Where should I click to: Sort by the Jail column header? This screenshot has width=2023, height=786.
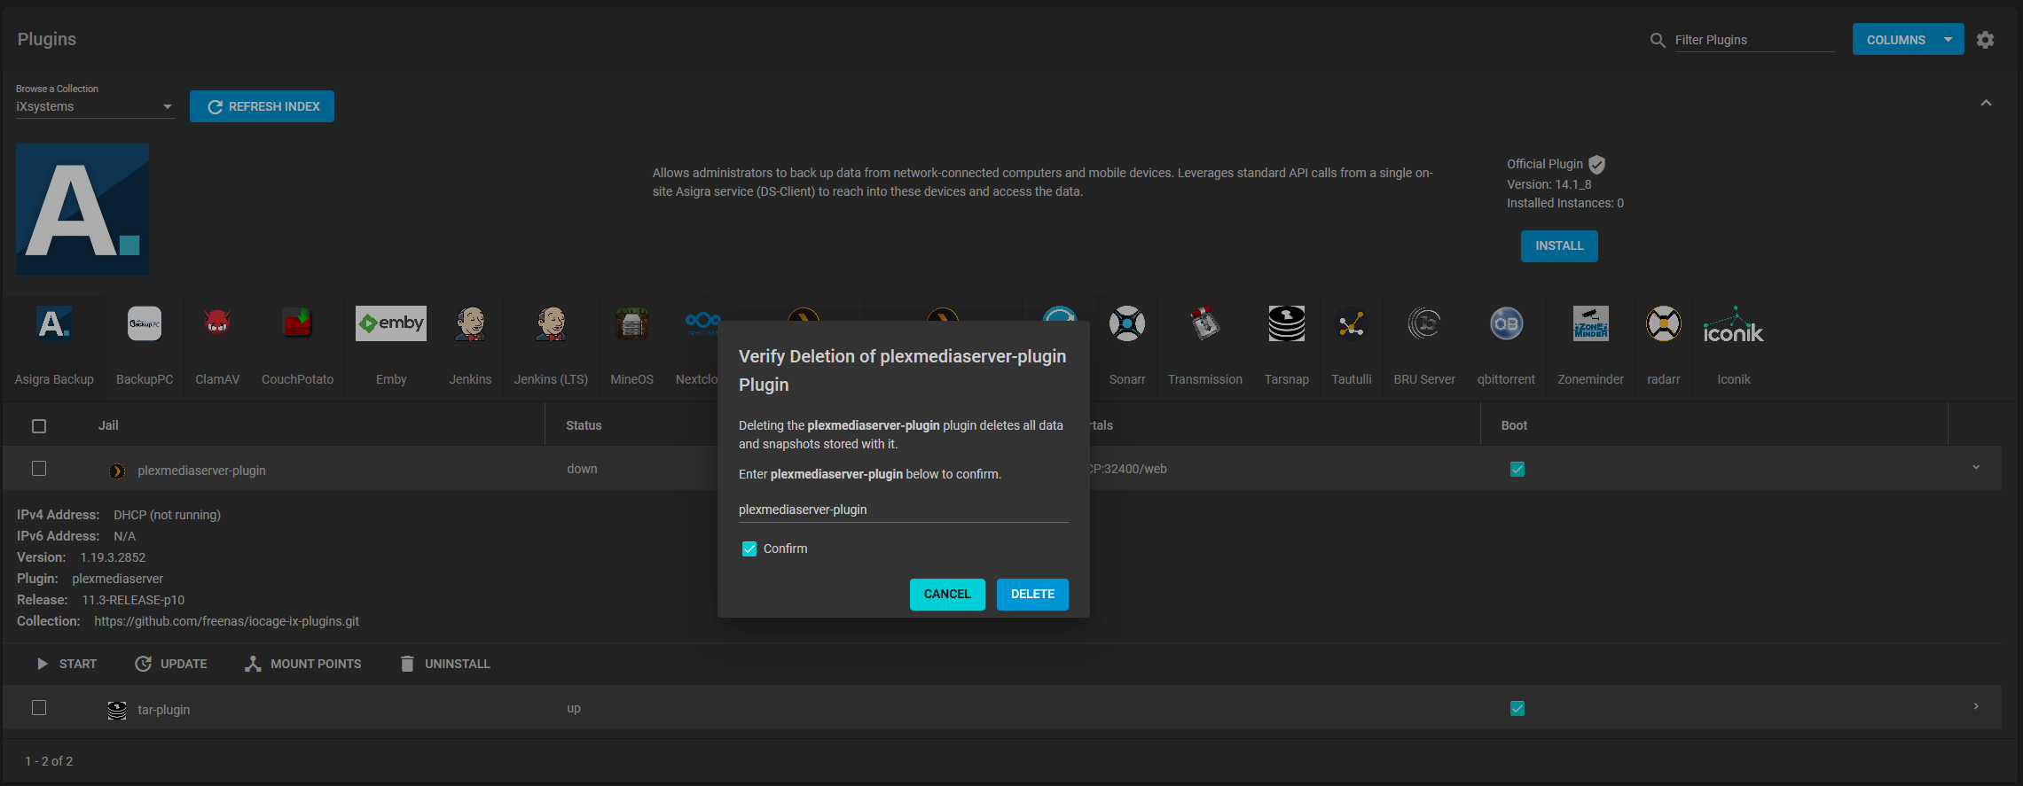pos(108,425)
